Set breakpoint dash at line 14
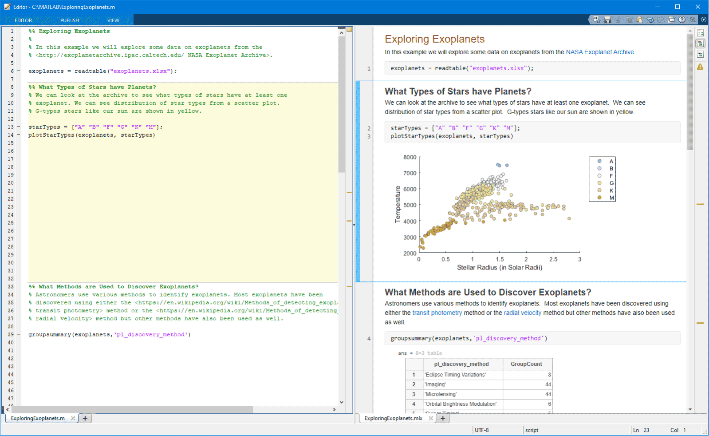The image size is (709, 436). point(19,135)
